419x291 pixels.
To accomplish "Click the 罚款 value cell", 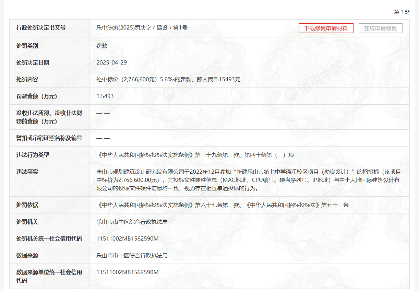I will click(102, 46).
